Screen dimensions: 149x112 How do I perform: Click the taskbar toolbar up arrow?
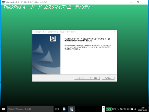103,107
